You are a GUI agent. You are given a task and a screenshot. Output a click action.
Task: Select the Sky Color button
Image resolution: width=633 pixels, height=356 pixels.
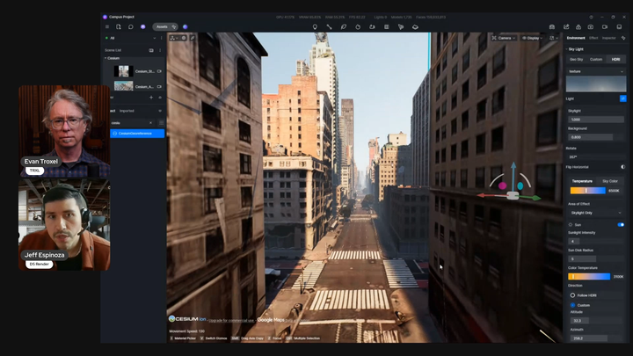pyautogui.click(x=610, y=181)
